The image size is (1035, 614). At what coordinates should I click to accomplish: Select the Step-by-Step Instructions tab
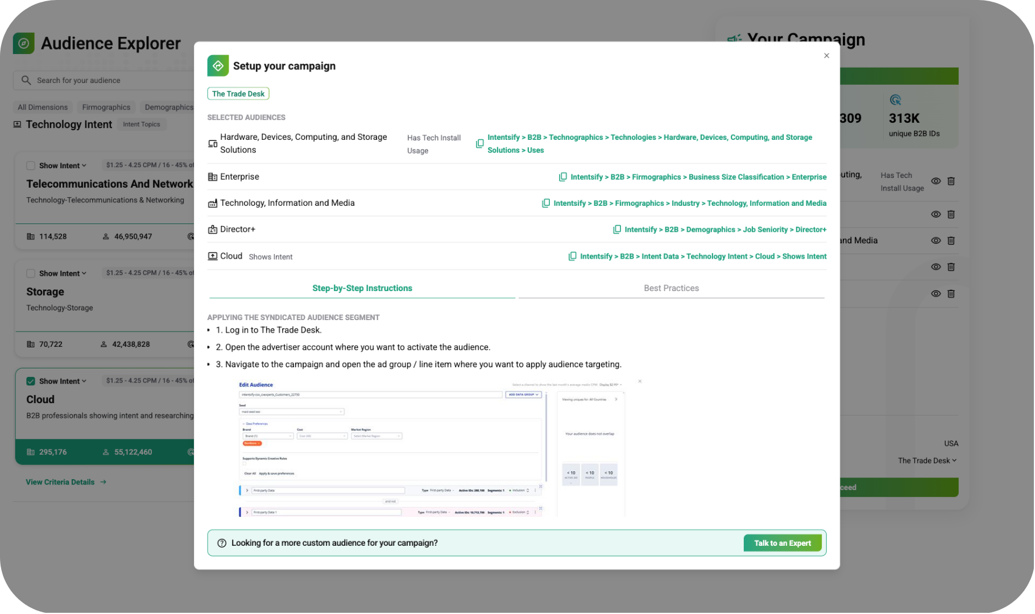[362, 288]
